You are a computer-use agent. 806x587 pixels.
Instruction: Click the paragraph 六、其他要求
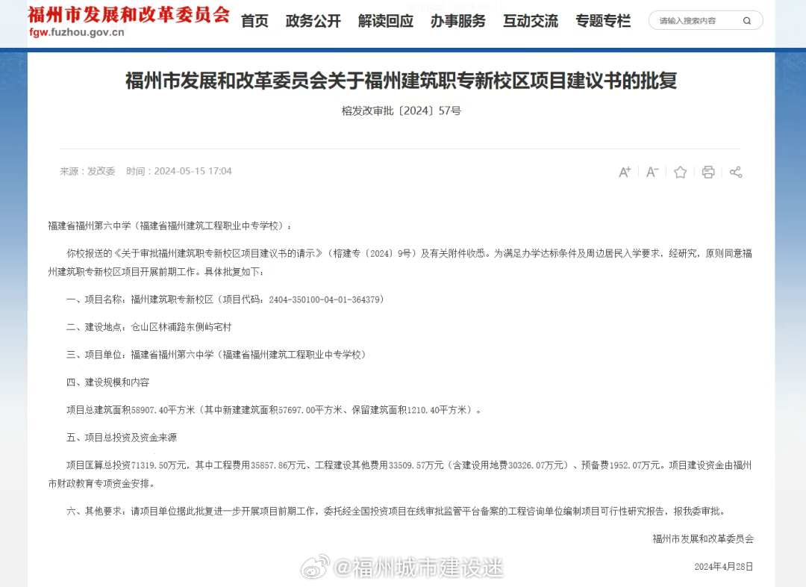396,512
